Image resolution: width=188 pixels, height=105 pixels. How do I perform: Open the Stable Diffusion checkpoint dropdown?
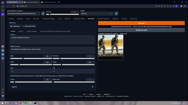coord(23,14)
